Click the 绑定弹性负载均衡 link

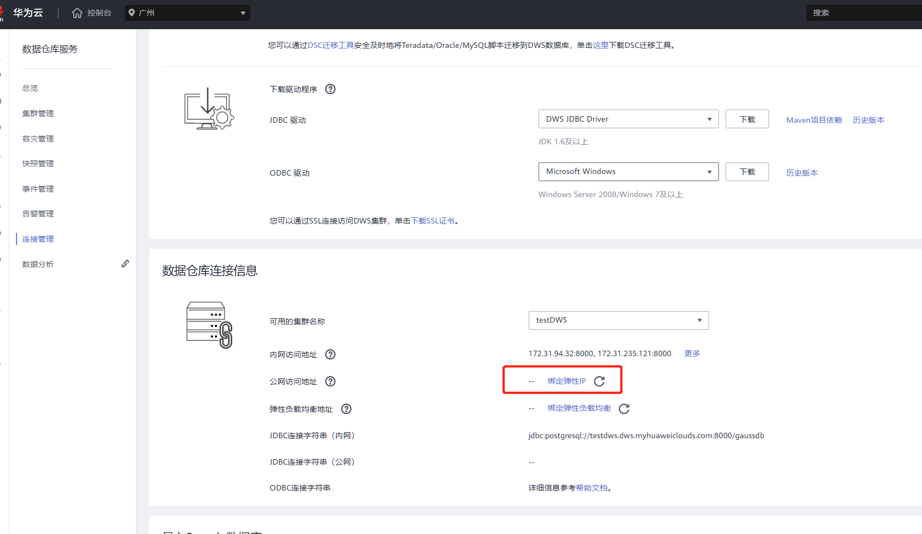[579, 408]
